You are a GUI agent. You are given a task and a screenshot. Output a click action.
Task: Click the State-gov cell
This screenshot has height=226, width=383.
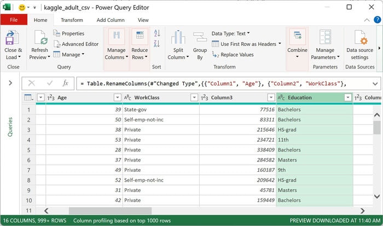coord(161,109)
